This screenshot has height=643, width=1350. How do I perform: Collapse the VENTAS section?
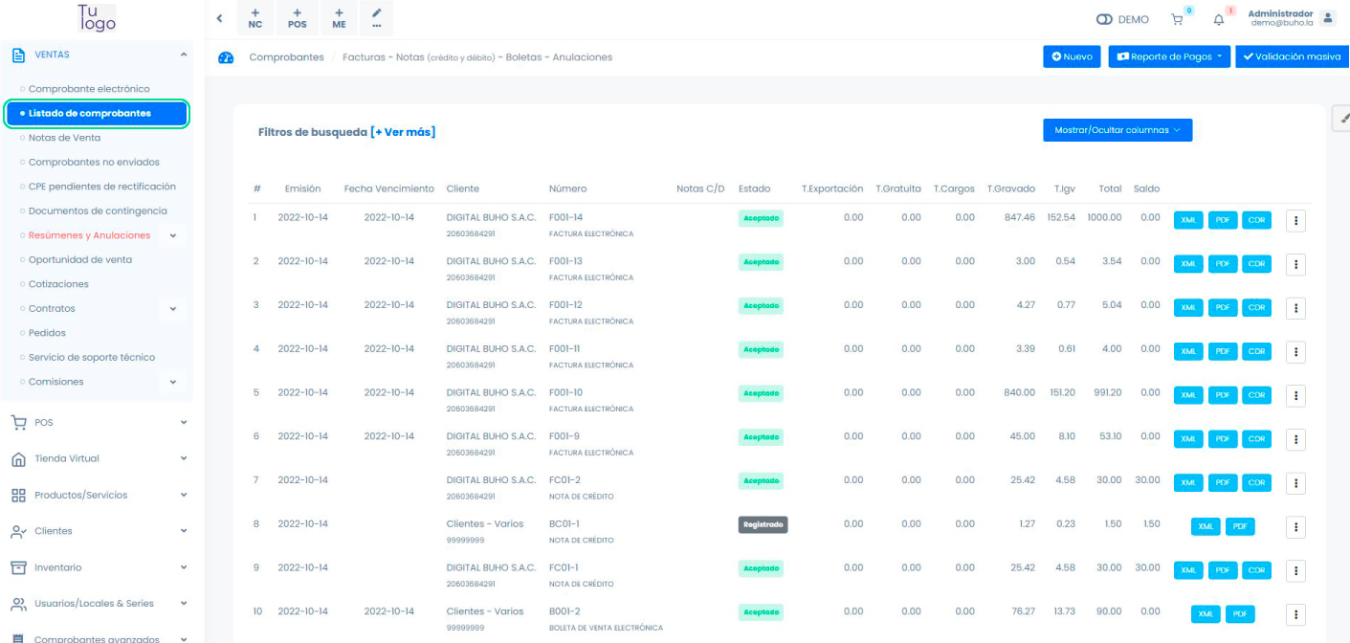[x=183, y=55]
